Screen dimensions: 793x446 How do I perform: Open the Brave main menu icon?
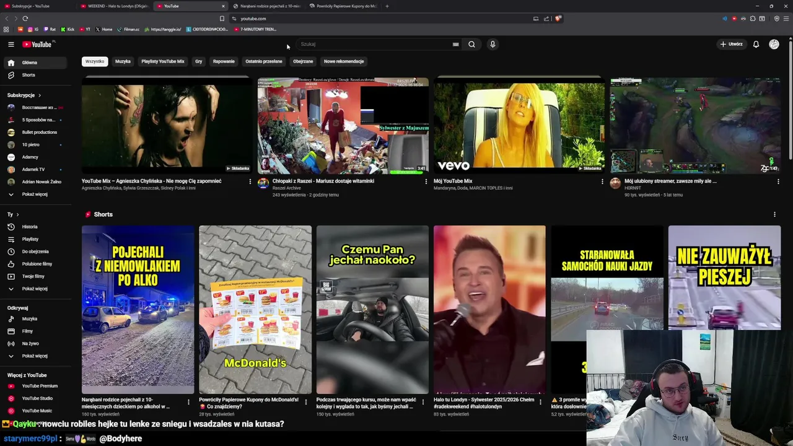786,19
